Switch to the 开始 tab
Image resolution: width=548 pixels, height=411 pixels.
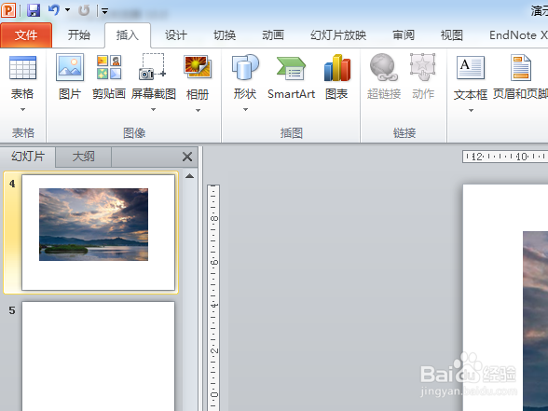(78, 35)
